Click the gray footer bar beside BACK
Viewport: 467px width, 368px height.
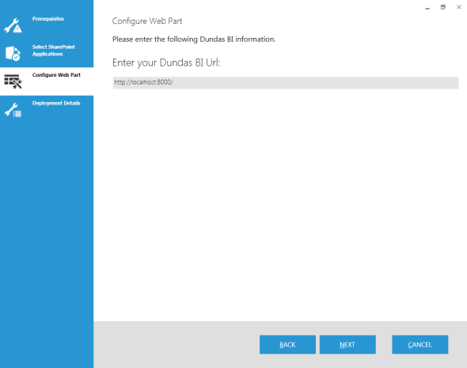(177, 344)
